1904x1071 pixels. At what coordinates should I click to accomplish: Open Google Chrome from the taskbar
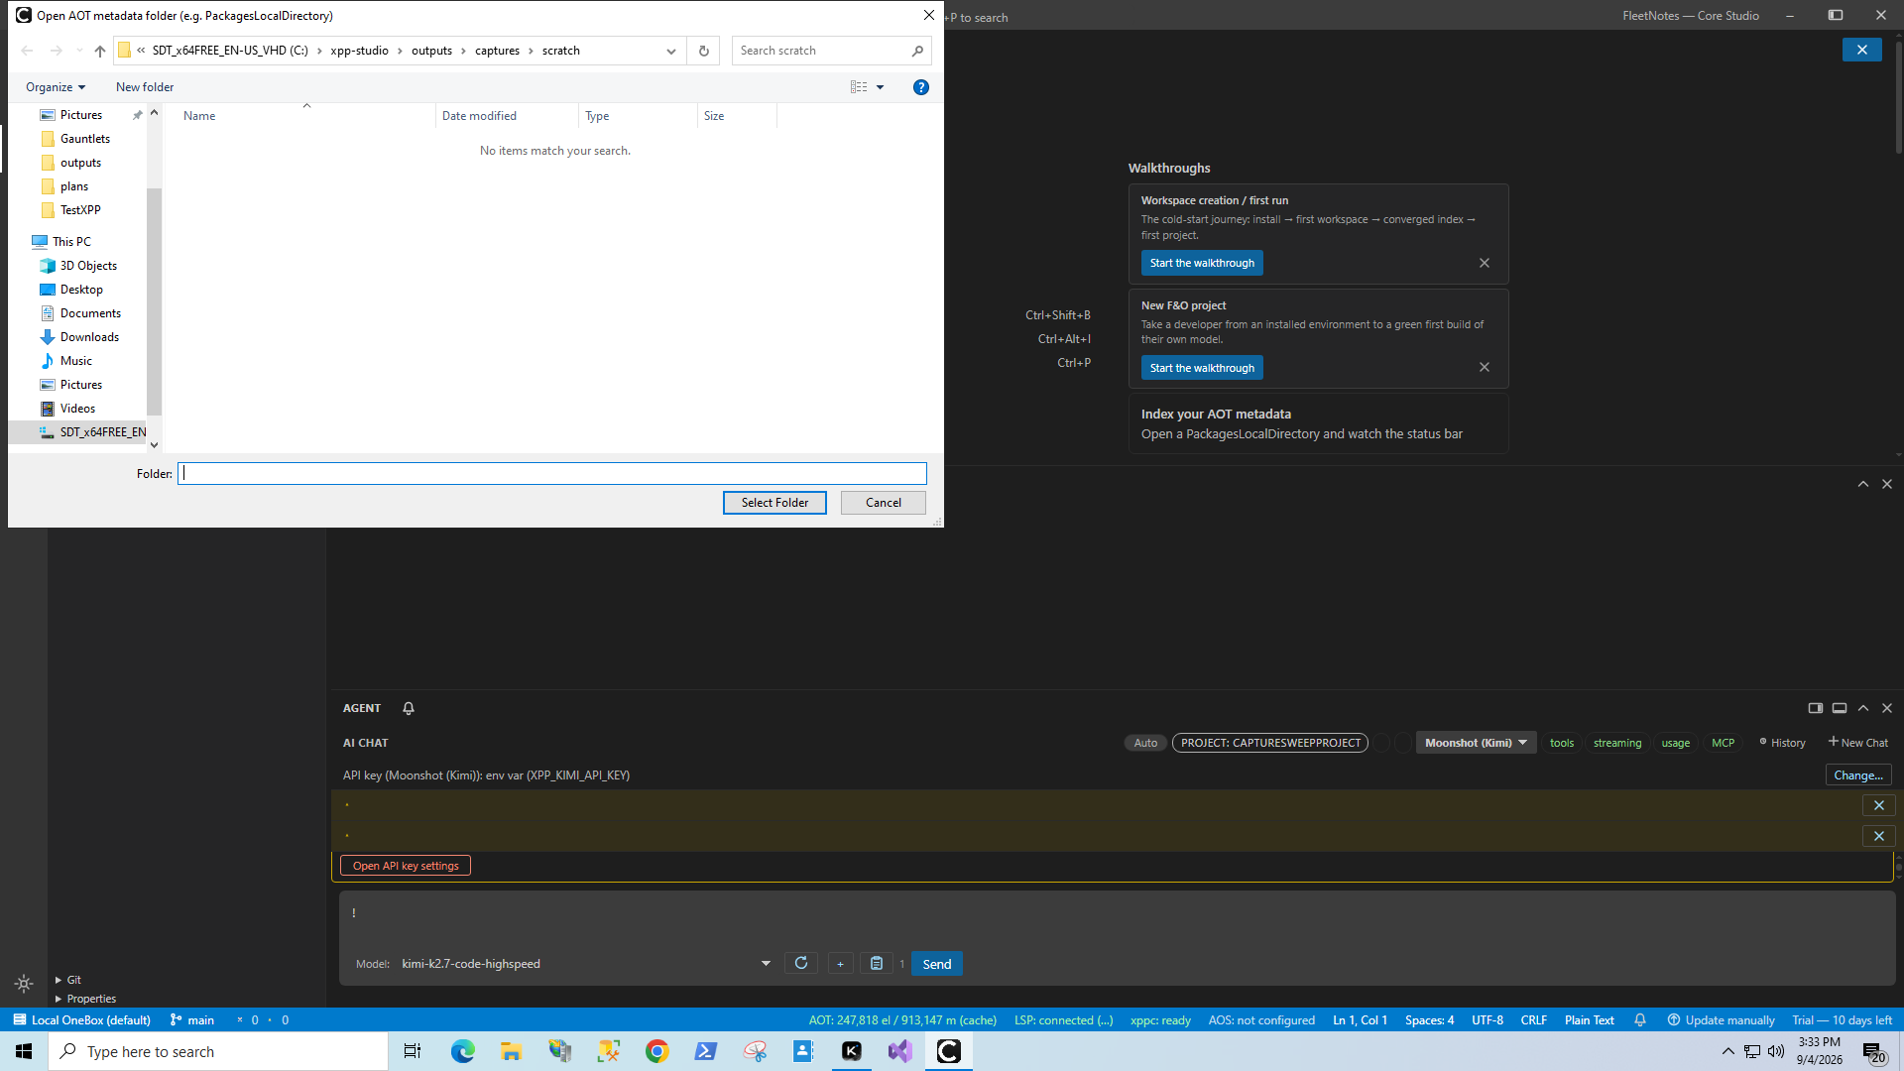(x=656, y=1051)
